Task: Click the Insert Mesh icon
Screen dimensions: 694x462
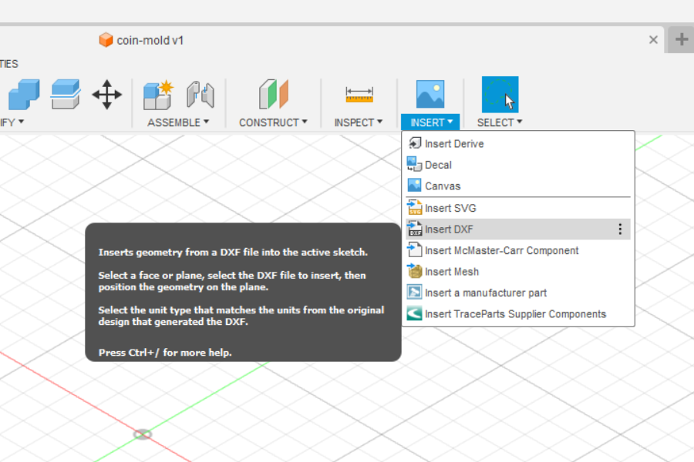Action: [414, 270]
